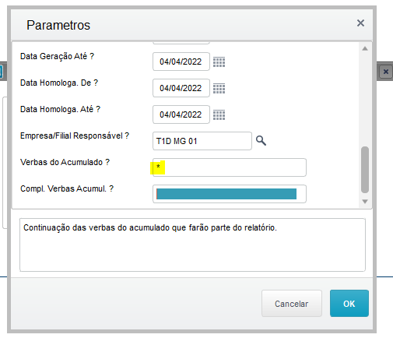Click scrollbar up arrow in parameters list

point(365,48)
